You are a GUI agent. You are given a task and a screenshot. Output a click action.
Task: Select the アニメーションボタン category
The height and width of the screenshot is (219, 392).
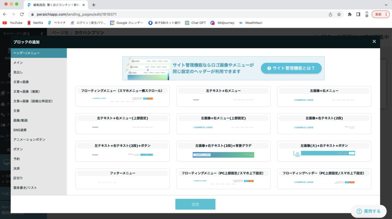39,140
